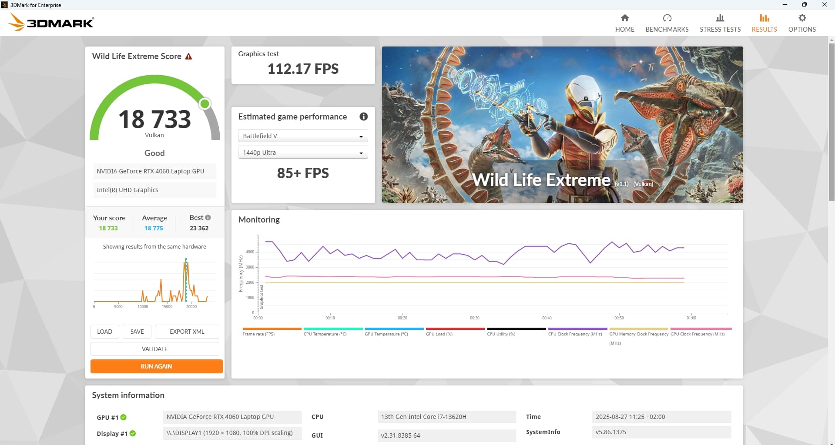Toggle the GPU Memory Clock Frequency legend

click(638, 336)
